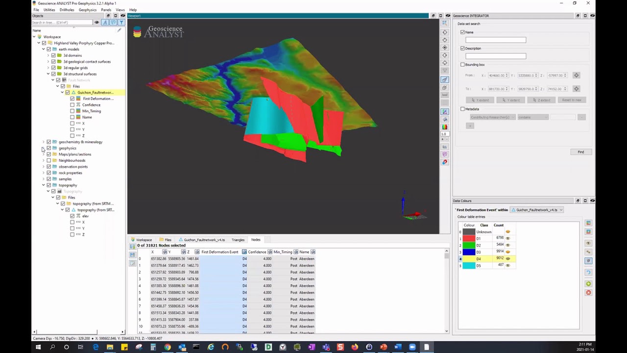627x353 pixels.
Task: Collapse the Workspace root node
Action: [34, 37]
